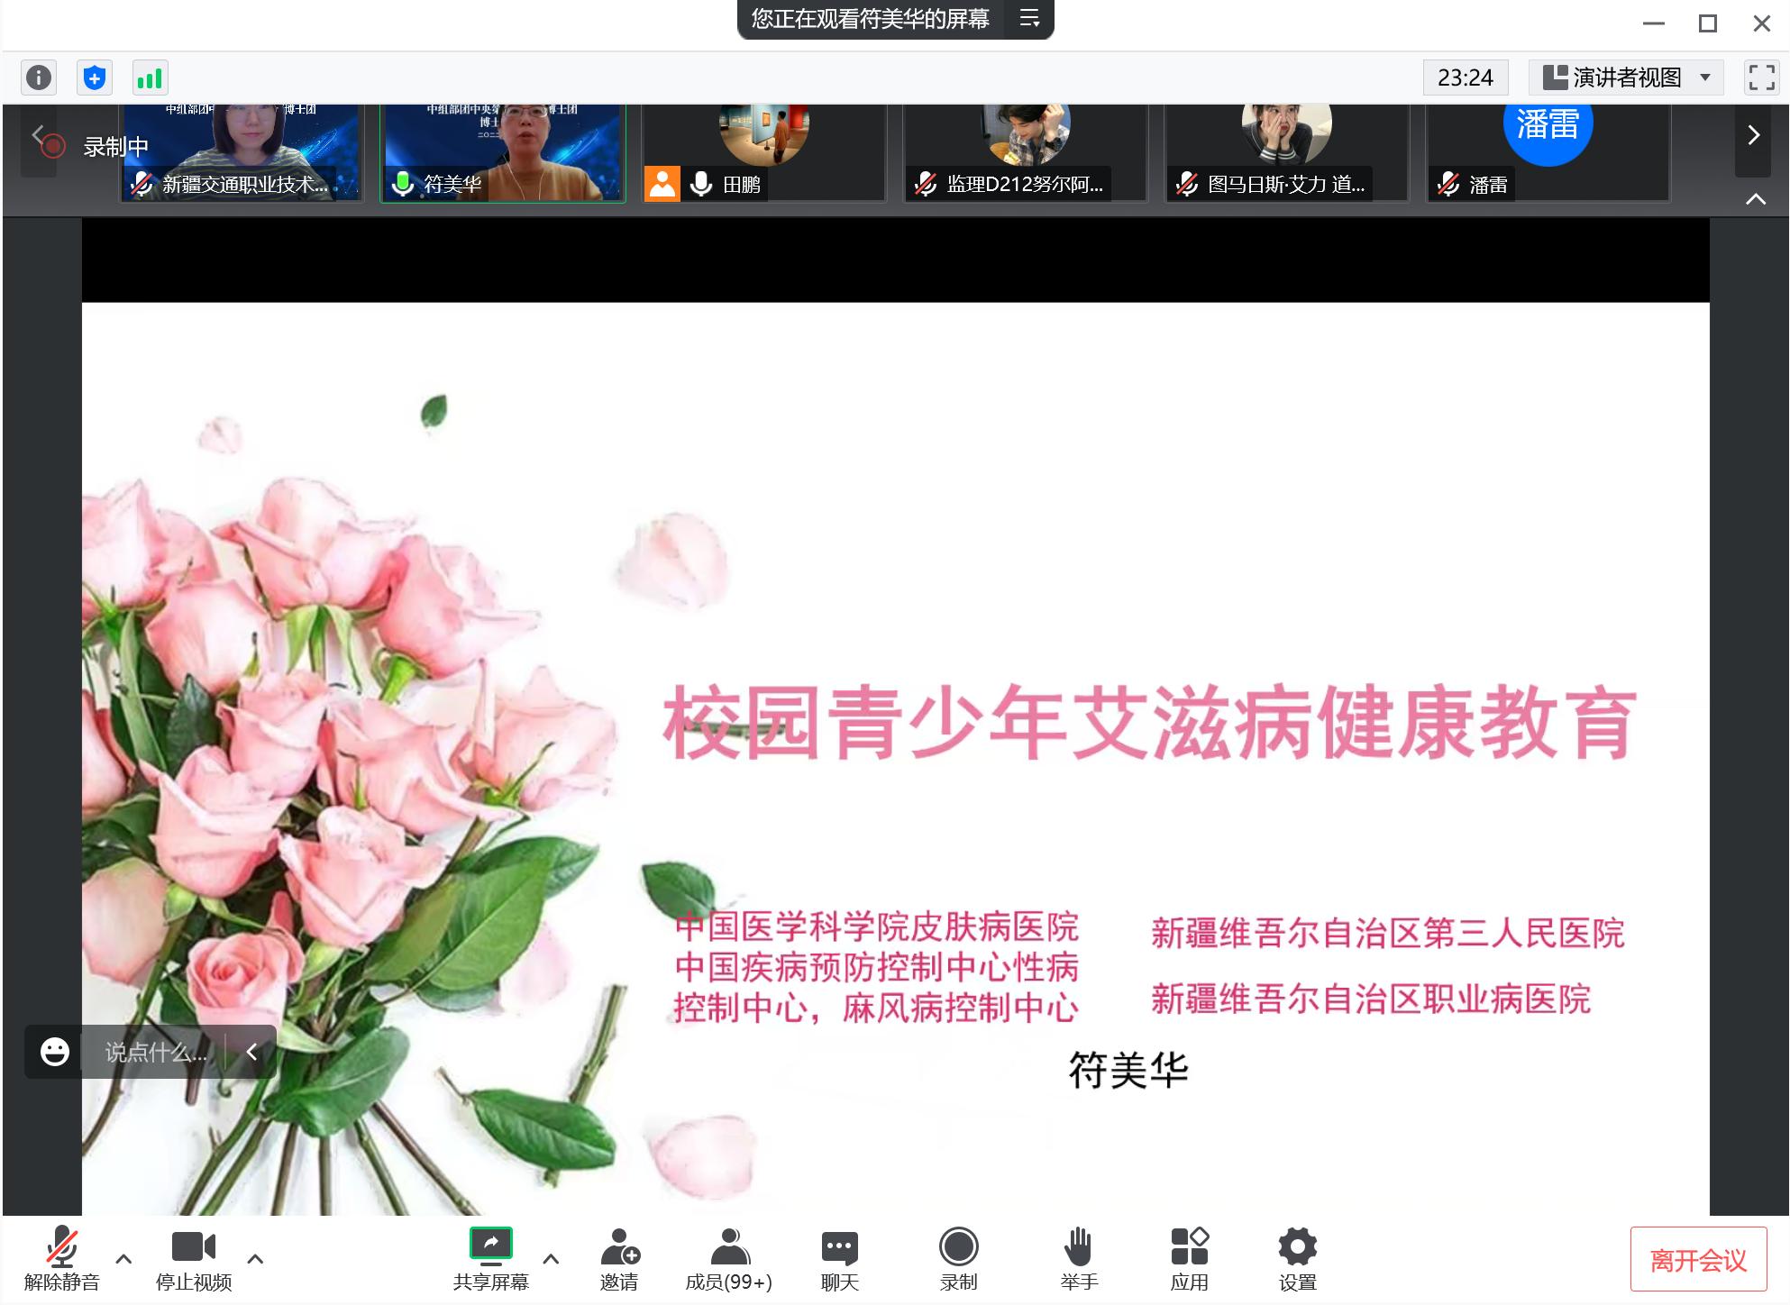
Task: Open network signal status icon
Action: 150,78
